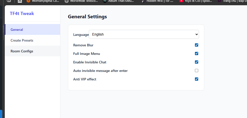The width and height of the screenshot is (247, 118).
Task: Disable the Anti VIP effect checkbox
Action: pos(196,79)
